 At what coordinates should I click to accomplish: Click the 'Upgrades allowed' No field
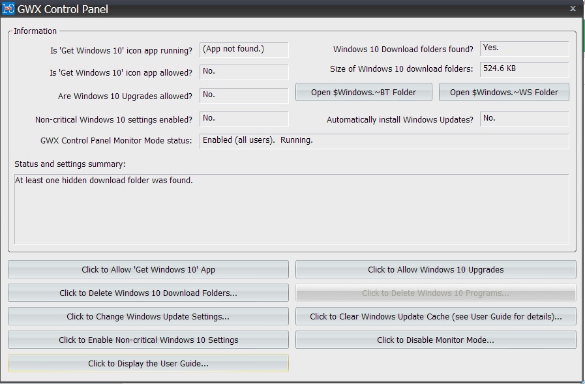[x=244, y=95]
